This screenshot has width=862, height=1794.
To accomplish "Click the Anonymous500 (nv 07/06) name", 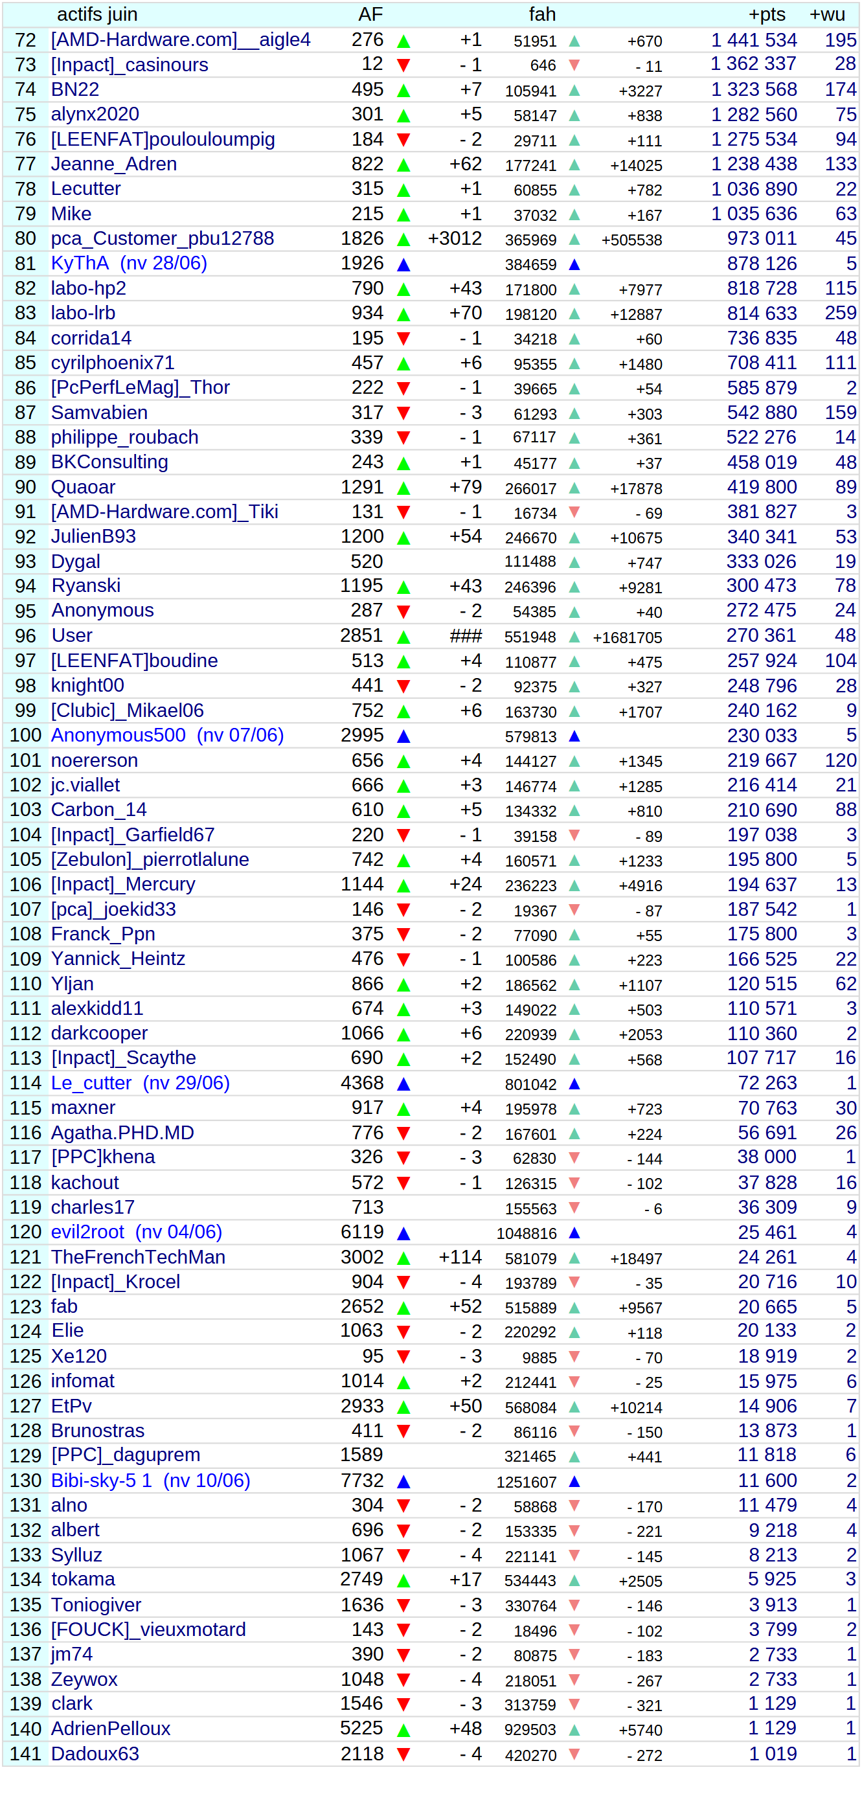I will pyautogui.click(x=167, y=736).
